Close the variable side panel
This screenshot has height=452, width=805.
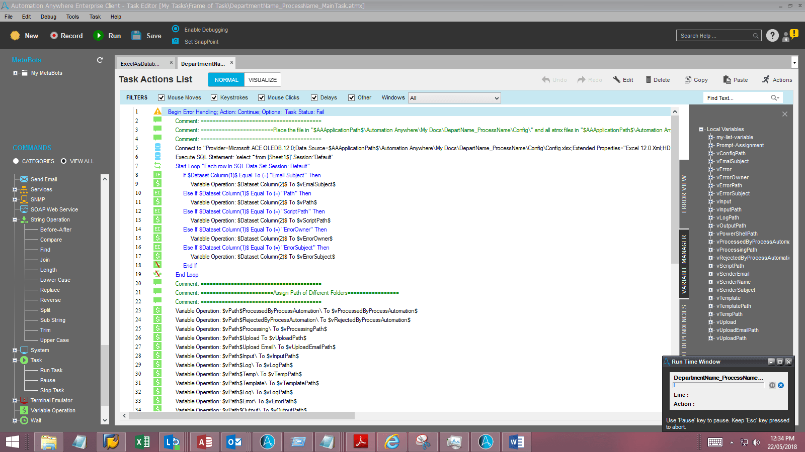point(785,114)
